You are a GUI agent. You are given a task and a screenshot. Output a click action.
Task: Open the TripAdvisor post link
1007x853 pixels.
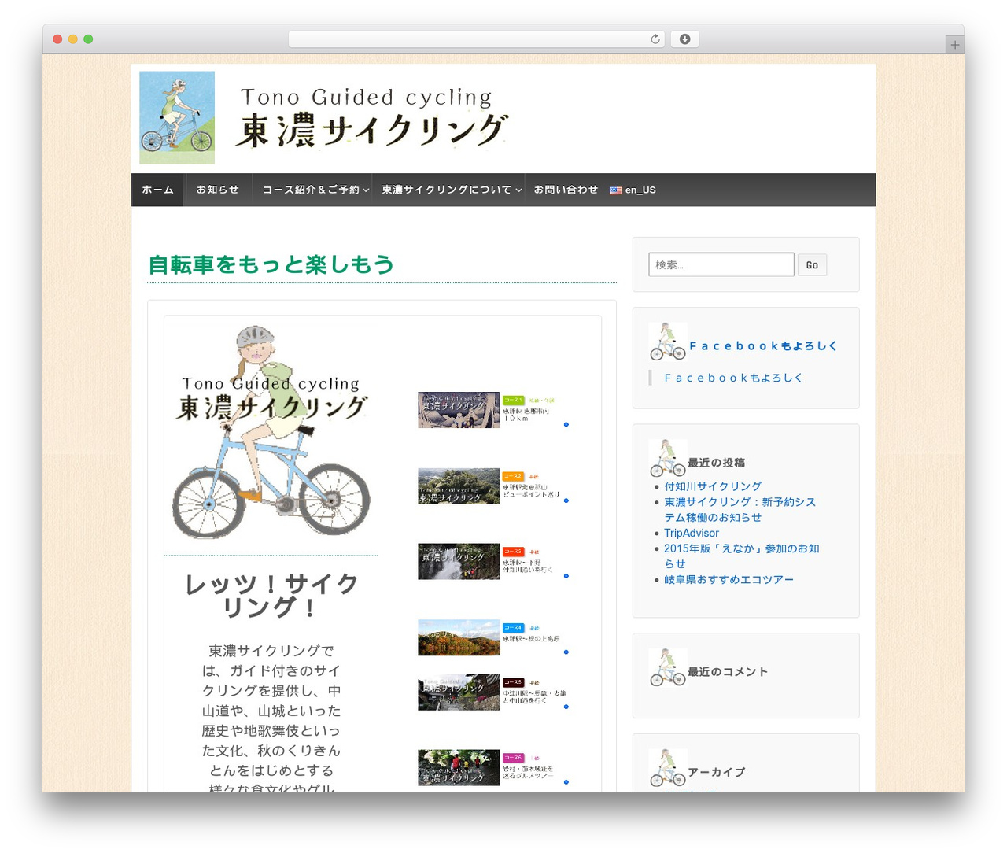pyautogui.click(x=692, y=533)
